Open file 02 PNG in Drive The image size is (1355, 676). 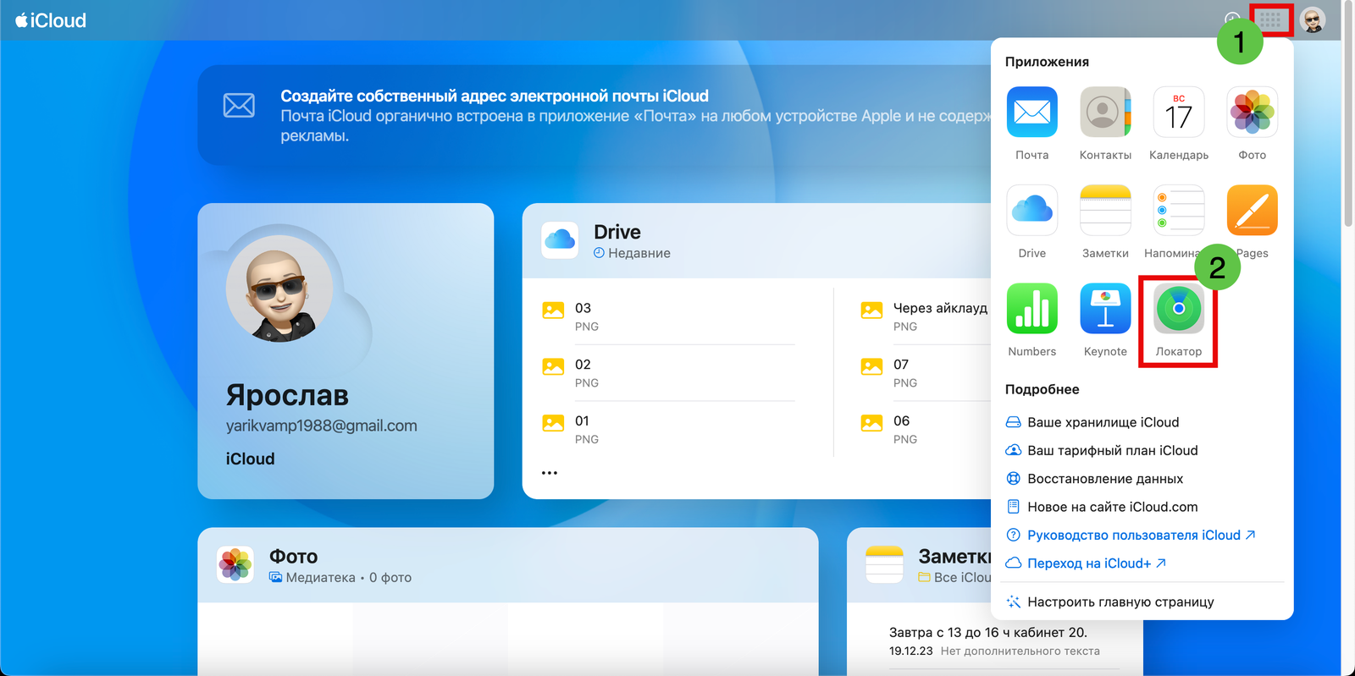[668, 373]
